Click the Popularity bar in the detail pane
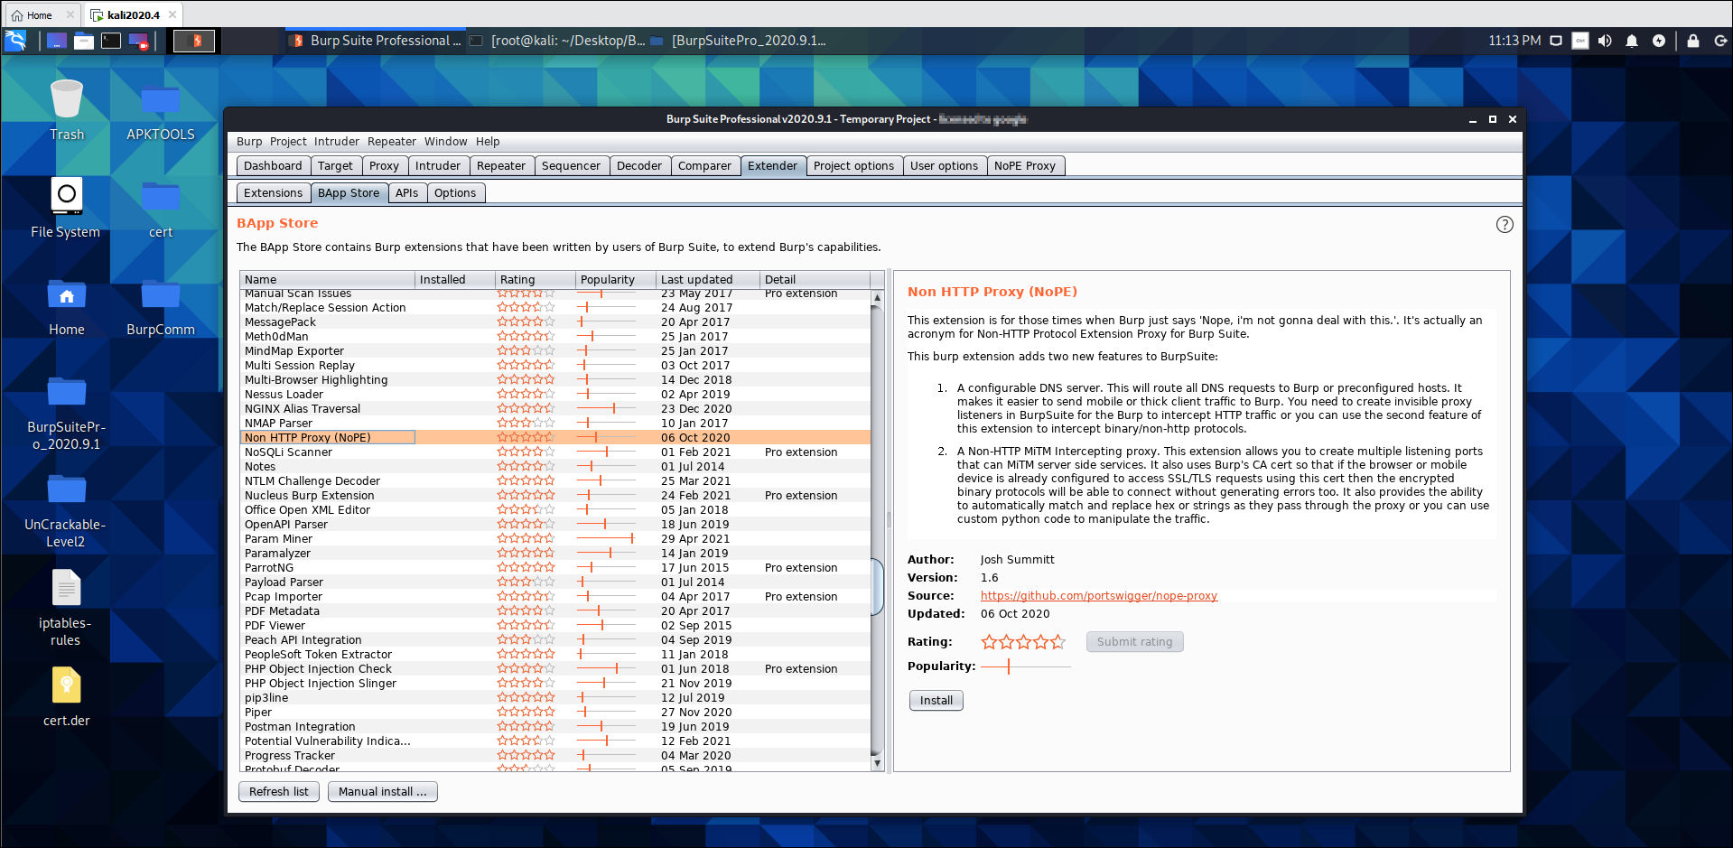The height and width of the screenshot is (848, 1733). tap(1025, 666)
